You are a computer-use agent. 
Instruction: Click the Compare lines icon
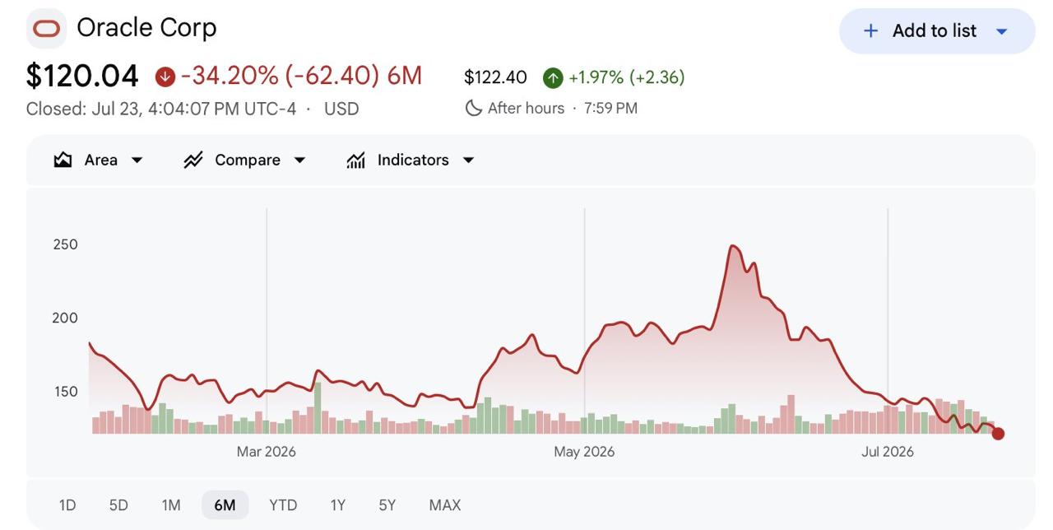tap(193, 160)
